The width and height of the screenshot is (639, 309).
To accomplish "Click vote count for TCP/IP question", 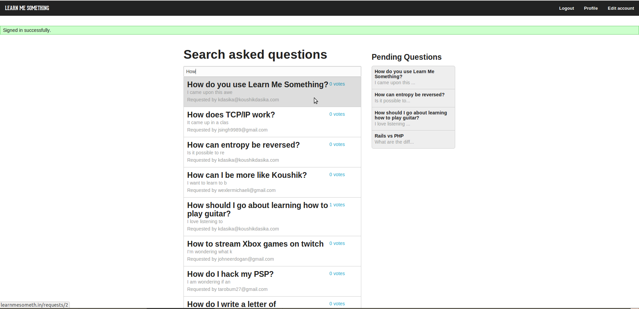I will [x=337, y=114].
